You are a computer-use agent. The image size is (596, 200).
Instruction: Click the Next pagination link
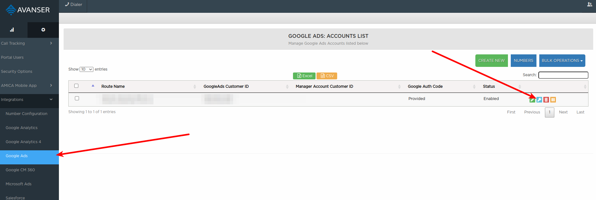[x=563, y=112]
